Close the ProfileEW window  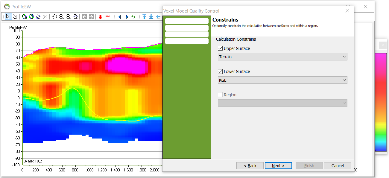366,7
